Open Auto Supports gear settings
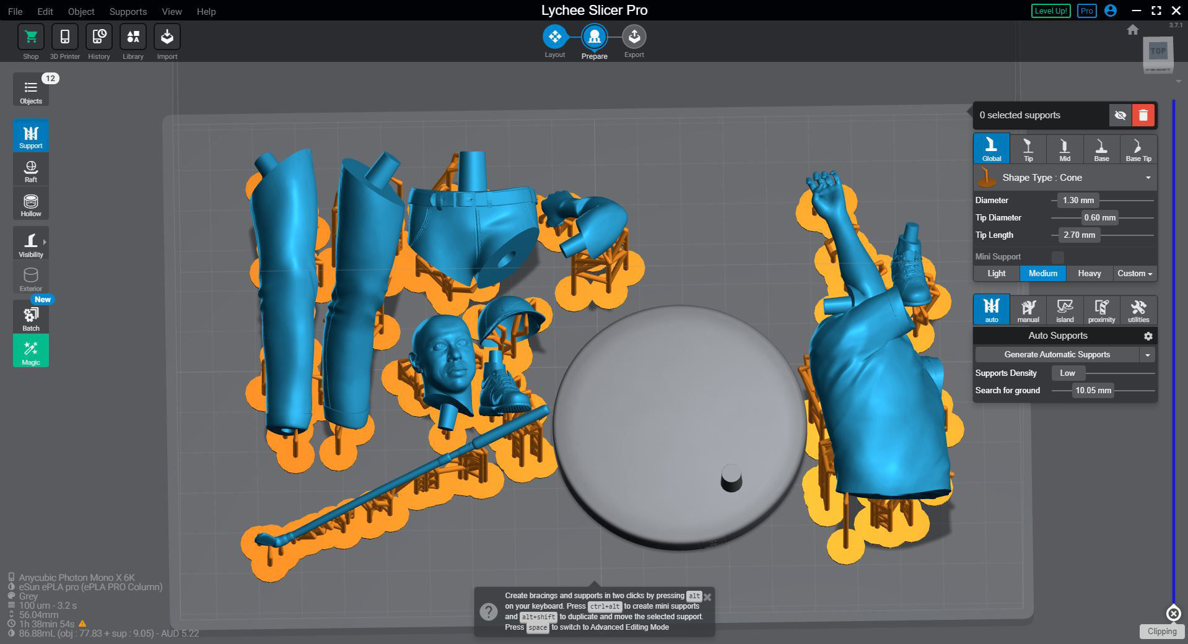Image resolution: width=1188 pixels, height=644 pixels. pyautogui.click(x=1148, y=336)
